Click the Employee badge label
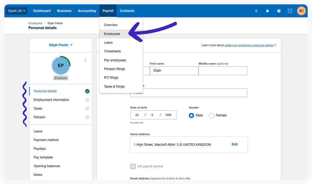 click(61, 78)
